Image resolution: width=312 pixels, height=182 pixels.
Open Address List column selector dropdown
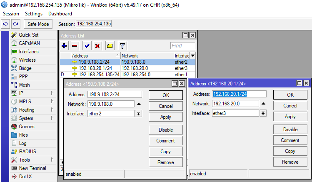pyautogui.click(x=192, y=55)
